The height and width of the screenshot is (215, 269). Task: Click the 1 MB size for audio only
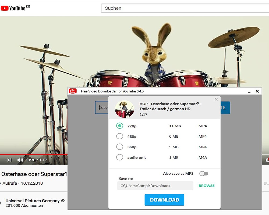tap(174, 157)
